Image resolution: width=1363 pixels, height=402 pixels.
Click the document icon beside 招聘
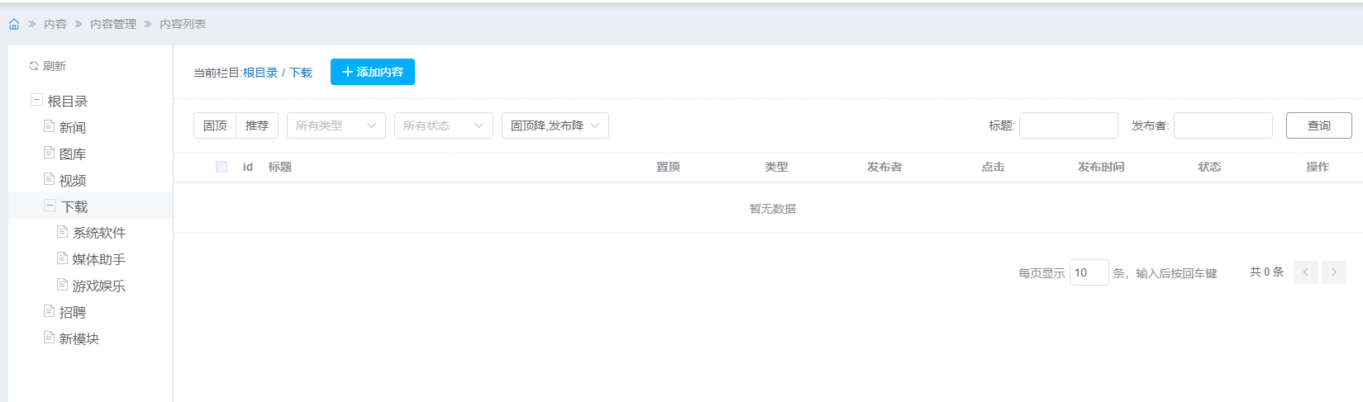pos(49,311)
